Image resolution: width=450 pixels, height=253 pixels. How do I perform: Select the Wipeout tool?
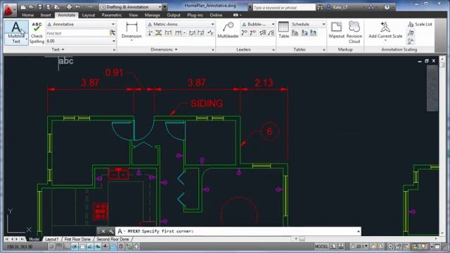336,30
